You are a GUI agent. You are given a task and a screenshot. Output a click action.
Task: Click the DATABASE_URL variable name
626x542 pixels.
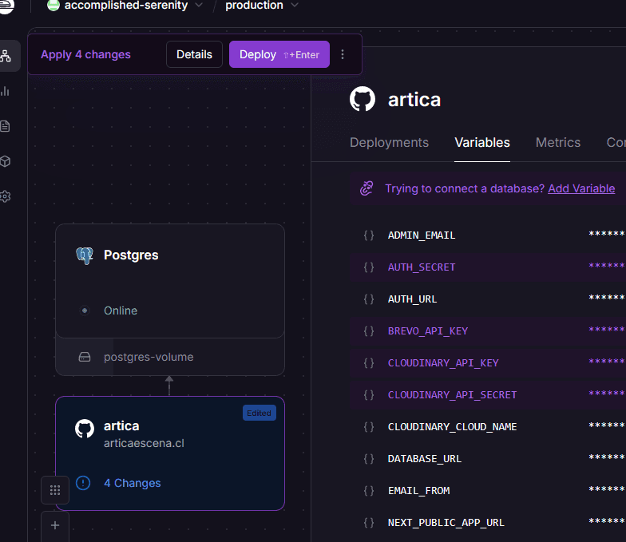point(425,458)
